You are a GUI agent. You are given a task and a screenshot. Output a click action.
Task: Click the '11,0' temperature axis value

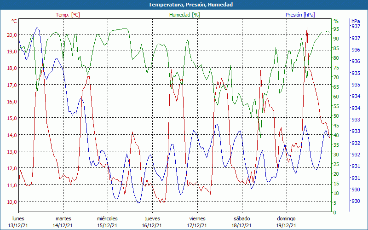[x=12, y=185]
